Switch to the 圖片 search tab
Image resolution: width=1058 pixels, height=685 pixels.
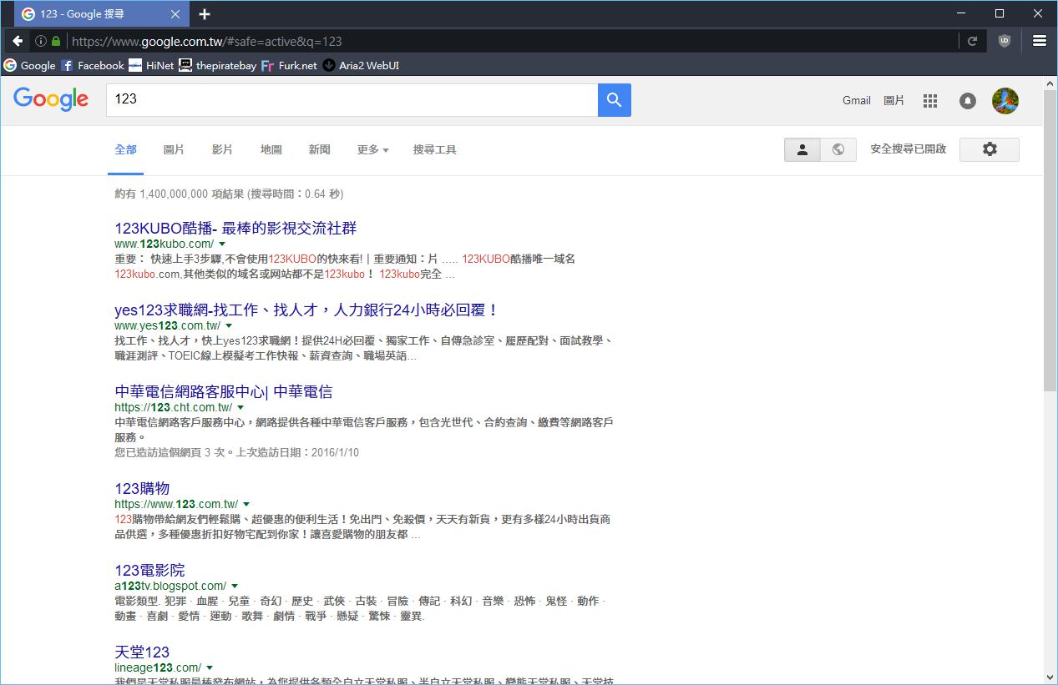click(174, 150)
